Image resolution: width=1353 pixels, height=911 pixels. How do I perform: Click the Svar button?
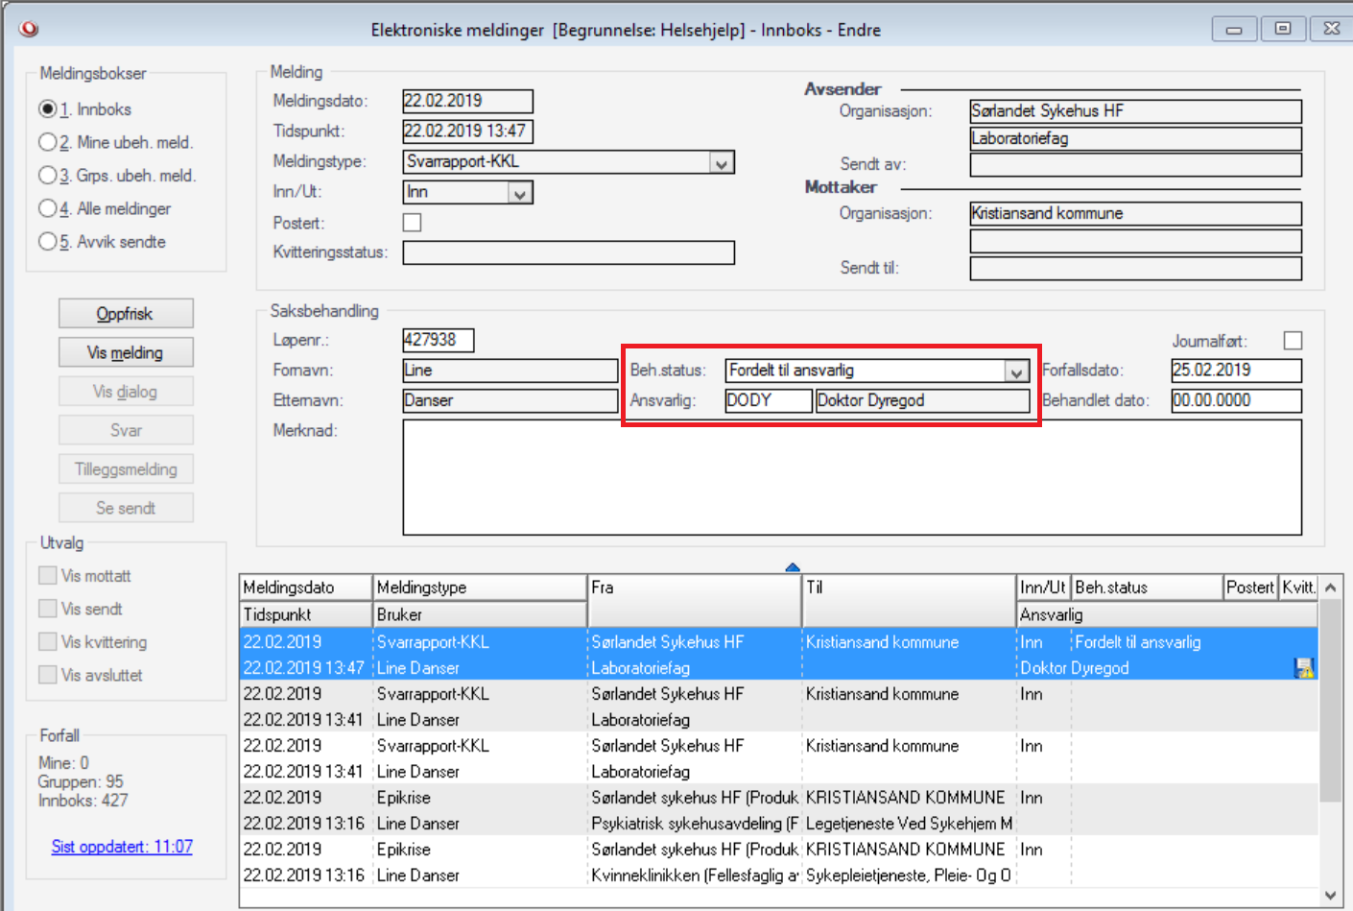[126, 430]
